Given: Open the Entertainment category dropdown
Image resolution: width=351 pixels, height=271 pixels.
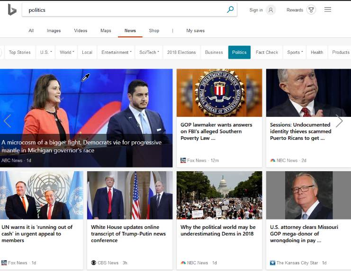Looking at the screenshot, I should [x=116, y=52].
